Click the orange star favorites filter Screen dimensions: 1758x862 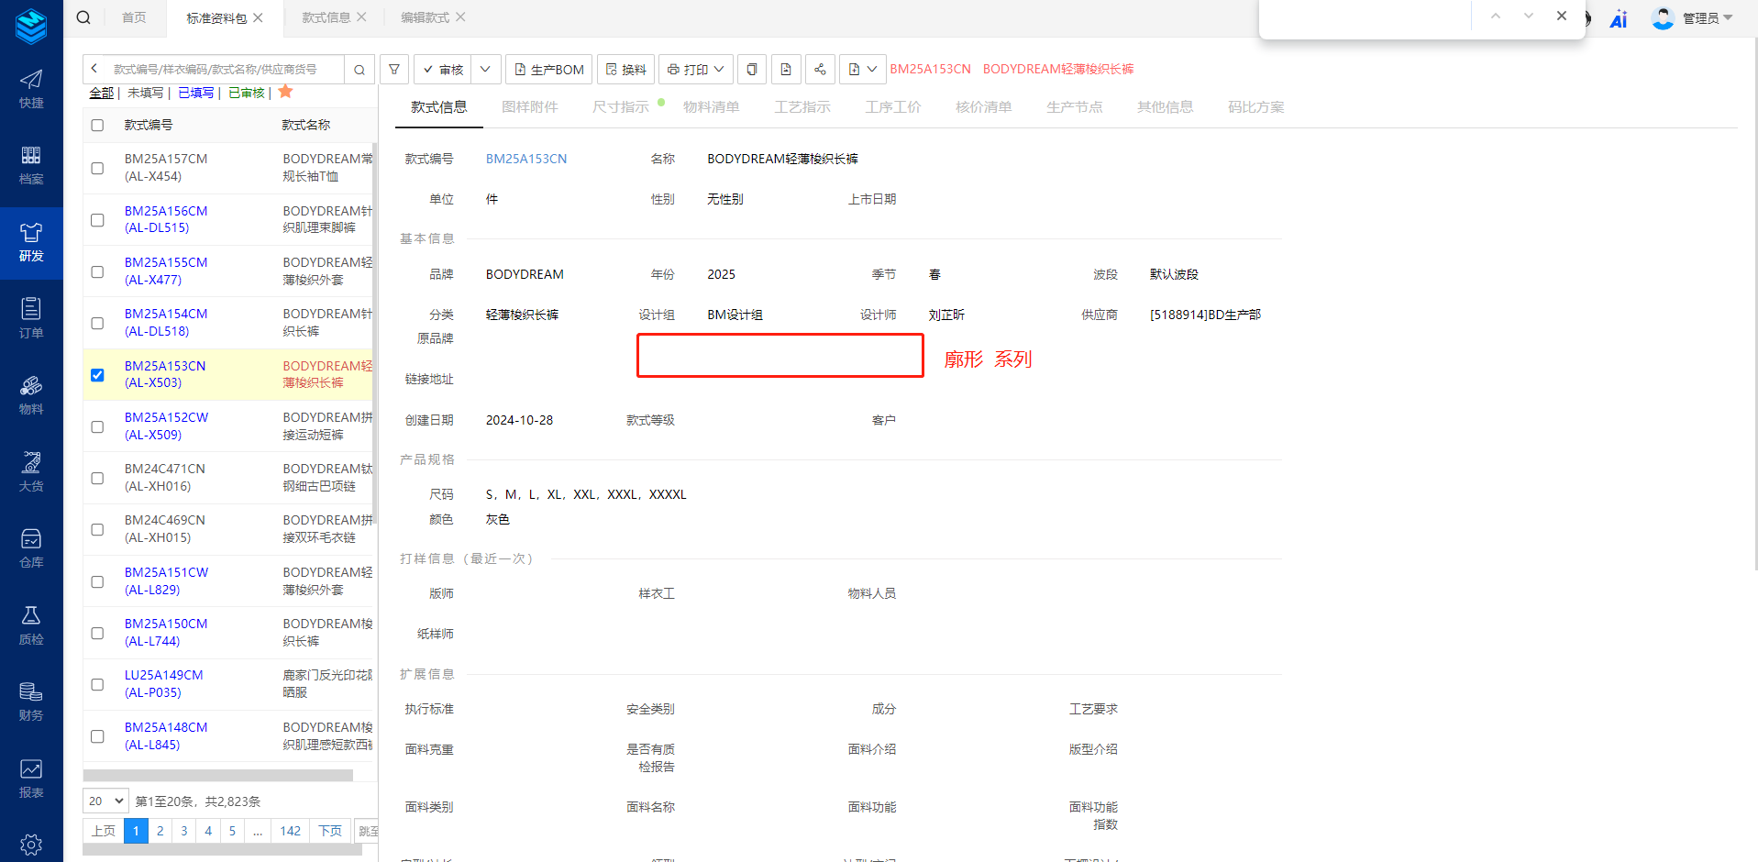(285, 92)
